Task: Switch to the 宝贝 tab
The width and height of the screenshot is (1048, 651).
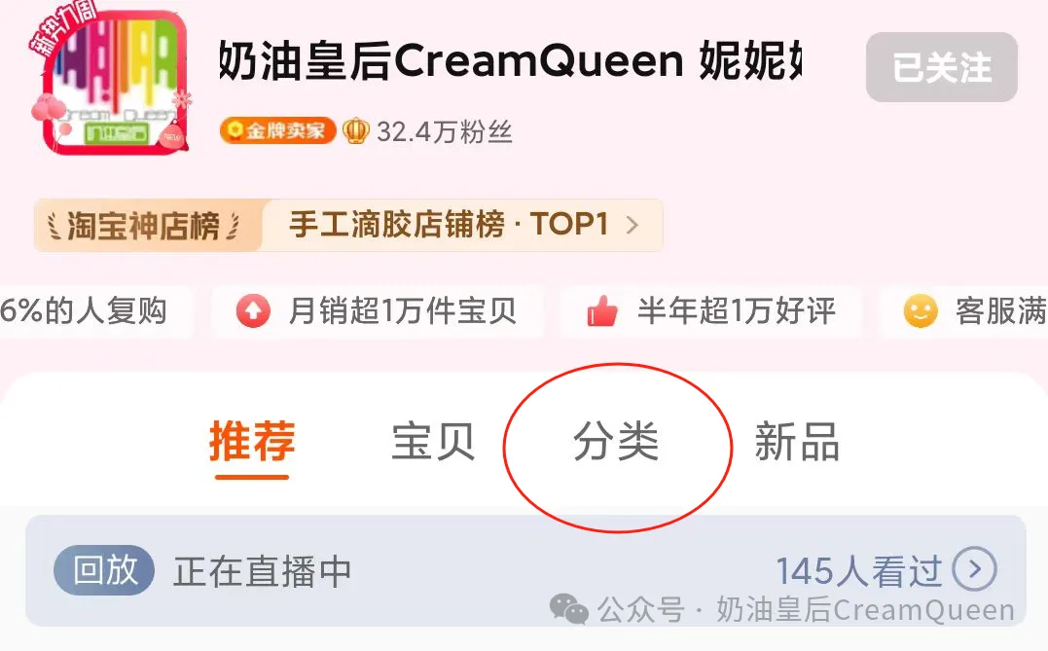Action: [433, 442]
